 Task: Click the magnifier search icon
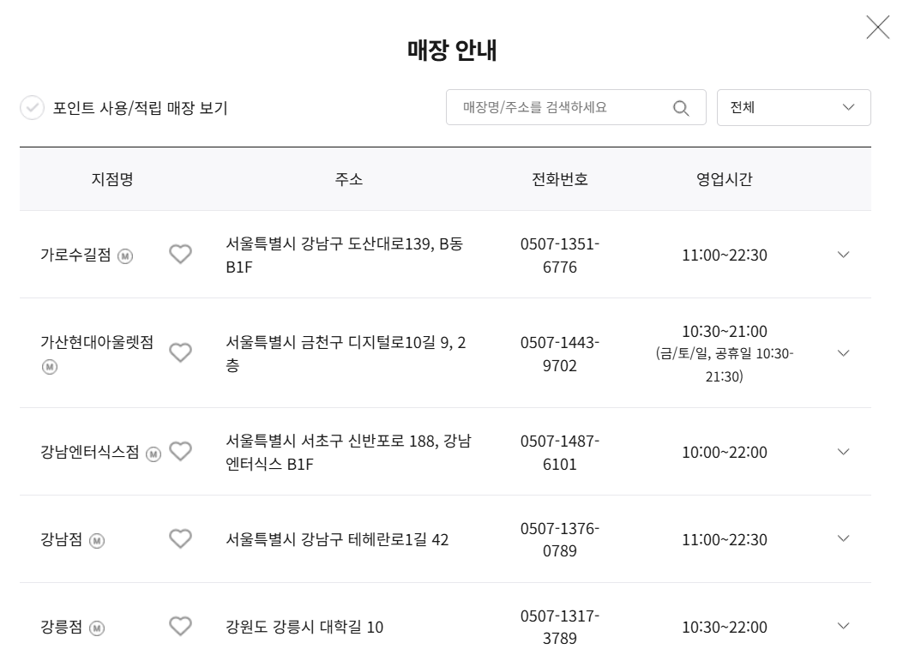coord(681,108)
